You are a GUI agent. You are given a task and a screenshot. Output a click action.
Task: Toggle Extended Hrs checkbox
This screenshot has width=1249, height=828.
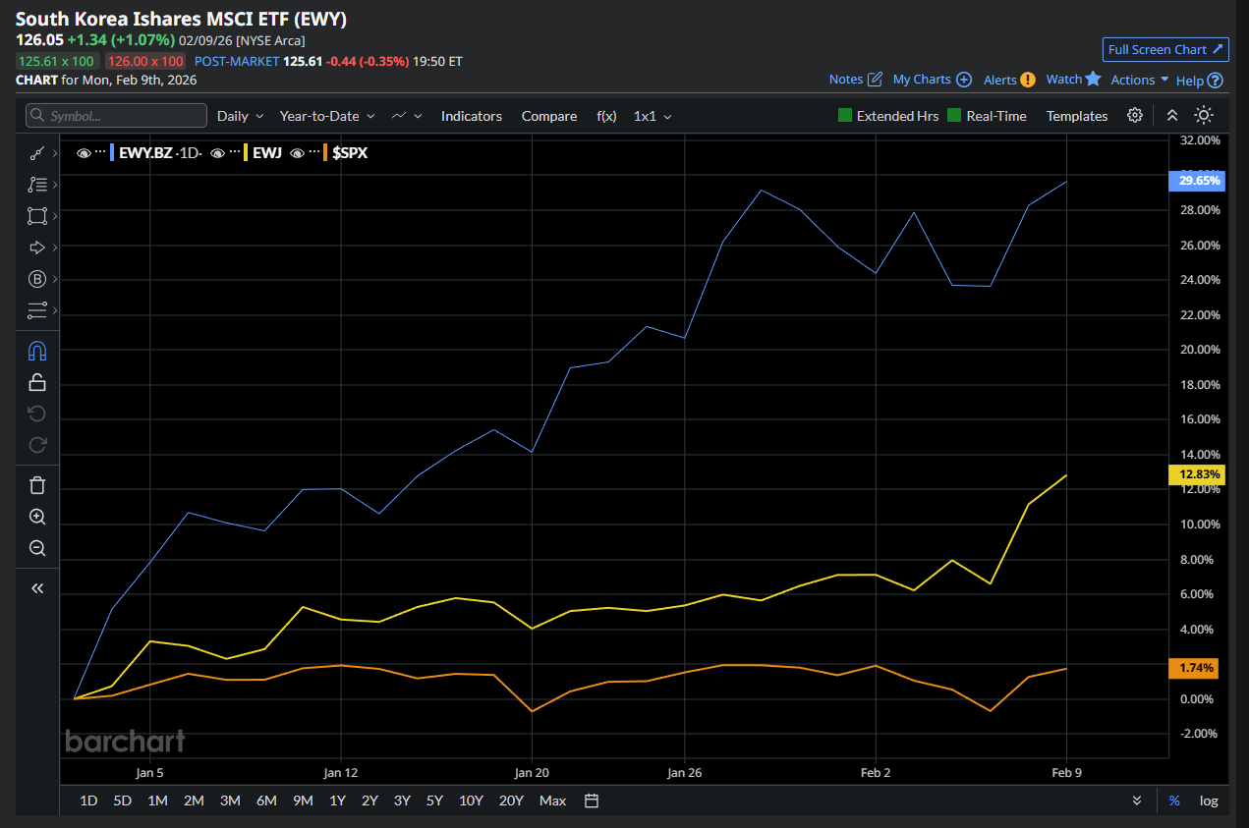tap(845, 116)
